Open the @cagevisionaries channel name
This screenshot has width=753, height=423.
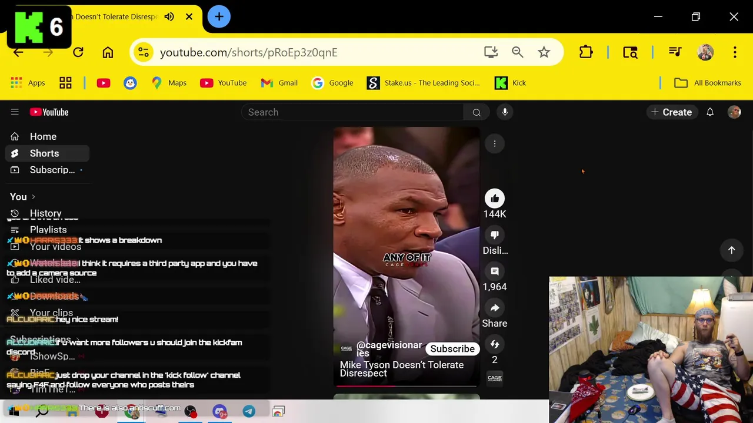click(x=389, y=349)
